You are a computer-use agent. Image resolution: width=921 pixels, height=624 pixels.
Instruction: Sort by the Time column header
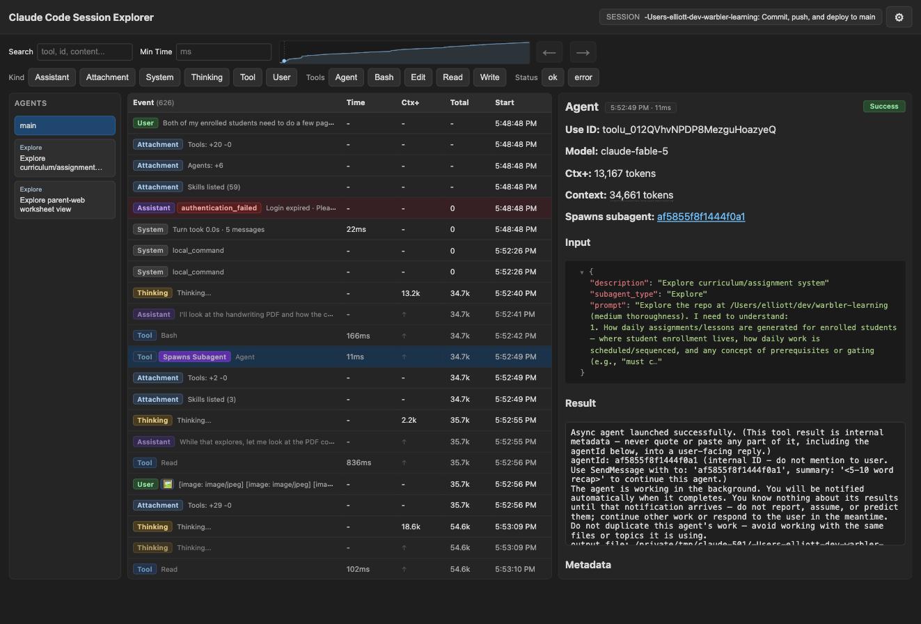[x=356, y=102]
